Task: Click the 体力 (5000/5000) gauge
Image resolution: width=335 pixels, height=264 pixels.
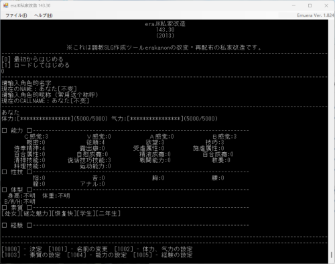Action: pyautogui.click(x=55, y=119)
